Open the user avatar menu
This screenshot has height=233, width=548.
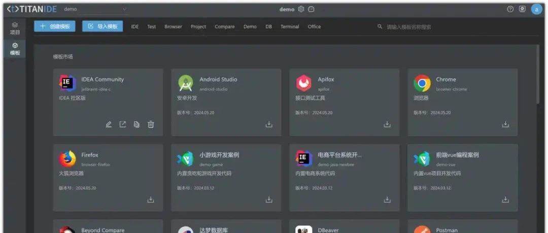[x=536, y=10]
